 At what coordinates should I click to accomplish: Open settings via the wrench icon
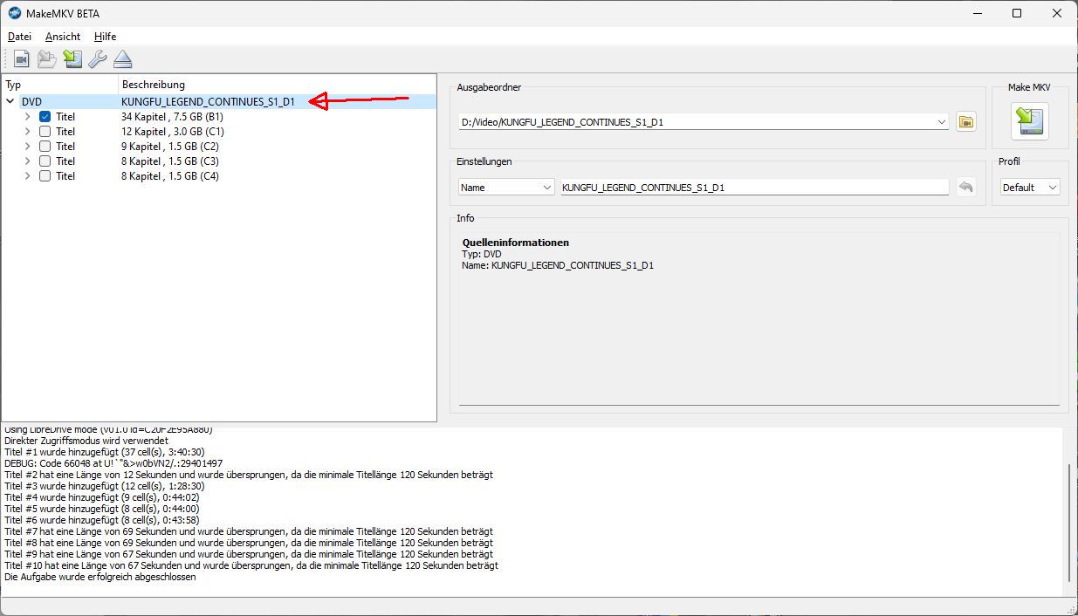tap(98, 59)
